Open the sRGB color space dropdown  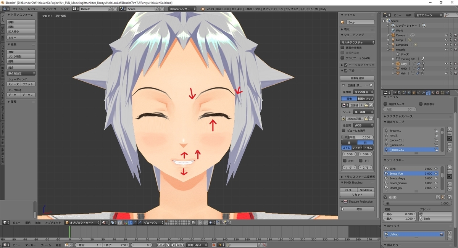point(363,125)
